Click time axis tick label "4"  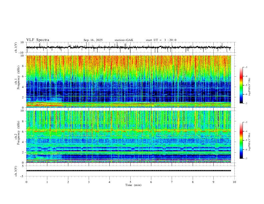[x=109, y=182]
